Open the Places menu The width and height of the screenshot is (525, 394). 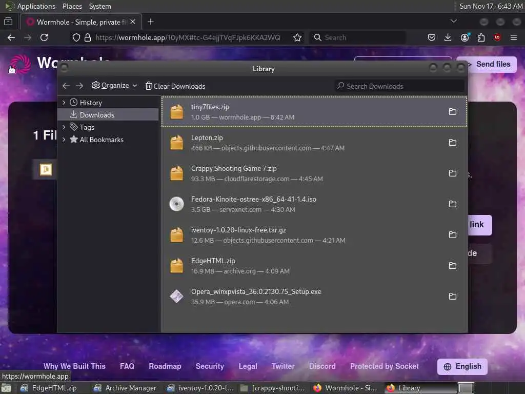click(72, 6)
